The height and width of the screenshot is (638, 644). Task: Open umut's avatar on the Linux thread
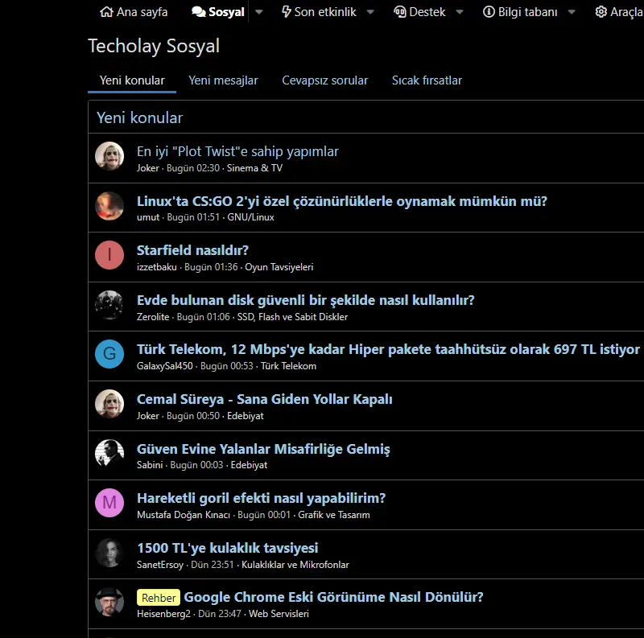(x=109, y=206)
